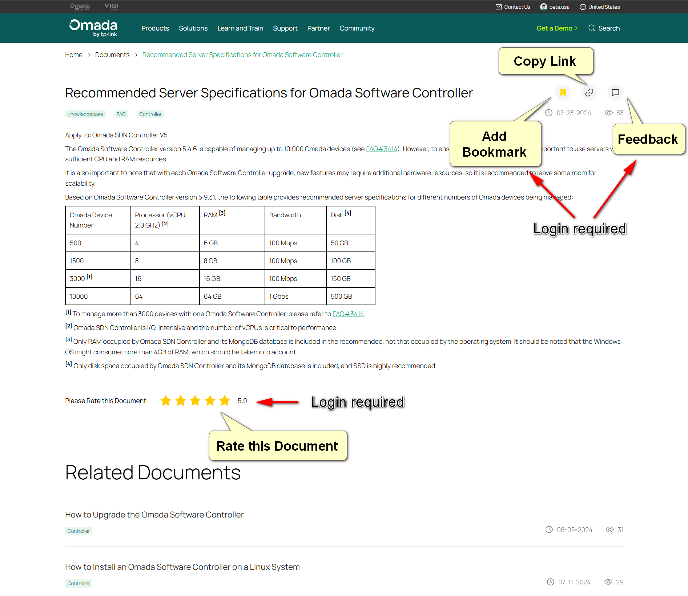
Task: Click the '1 Gbps' bandwidth cell
Action: (x=295, y=296)
